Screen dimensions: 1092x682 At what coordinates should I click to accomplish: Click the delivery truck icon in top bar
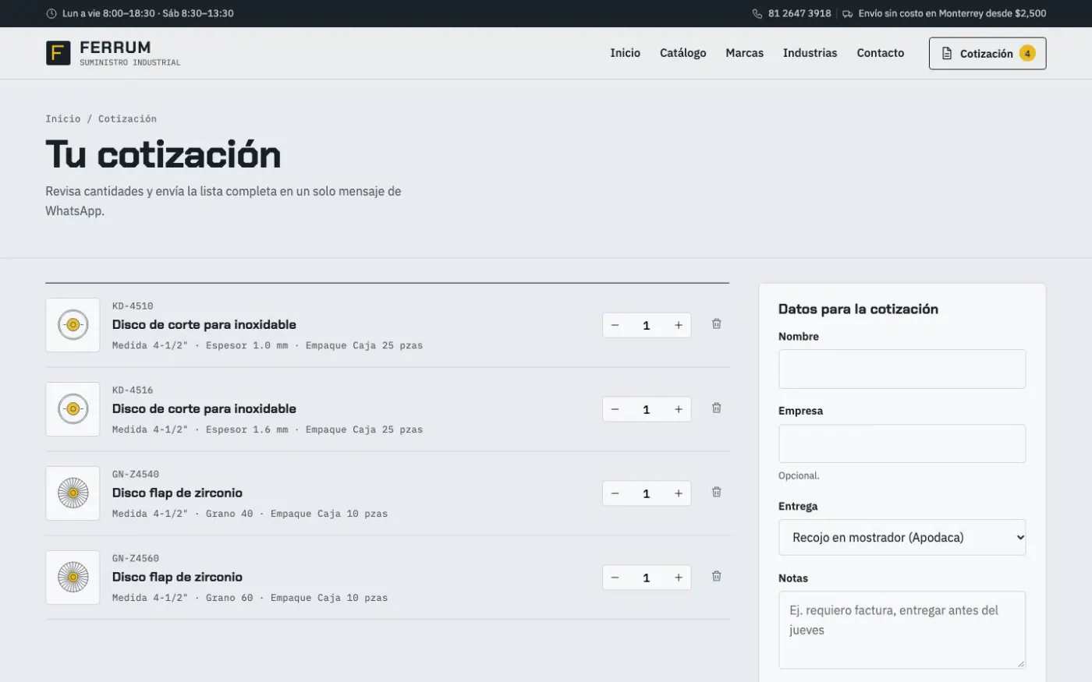click(x=848, y=13)
